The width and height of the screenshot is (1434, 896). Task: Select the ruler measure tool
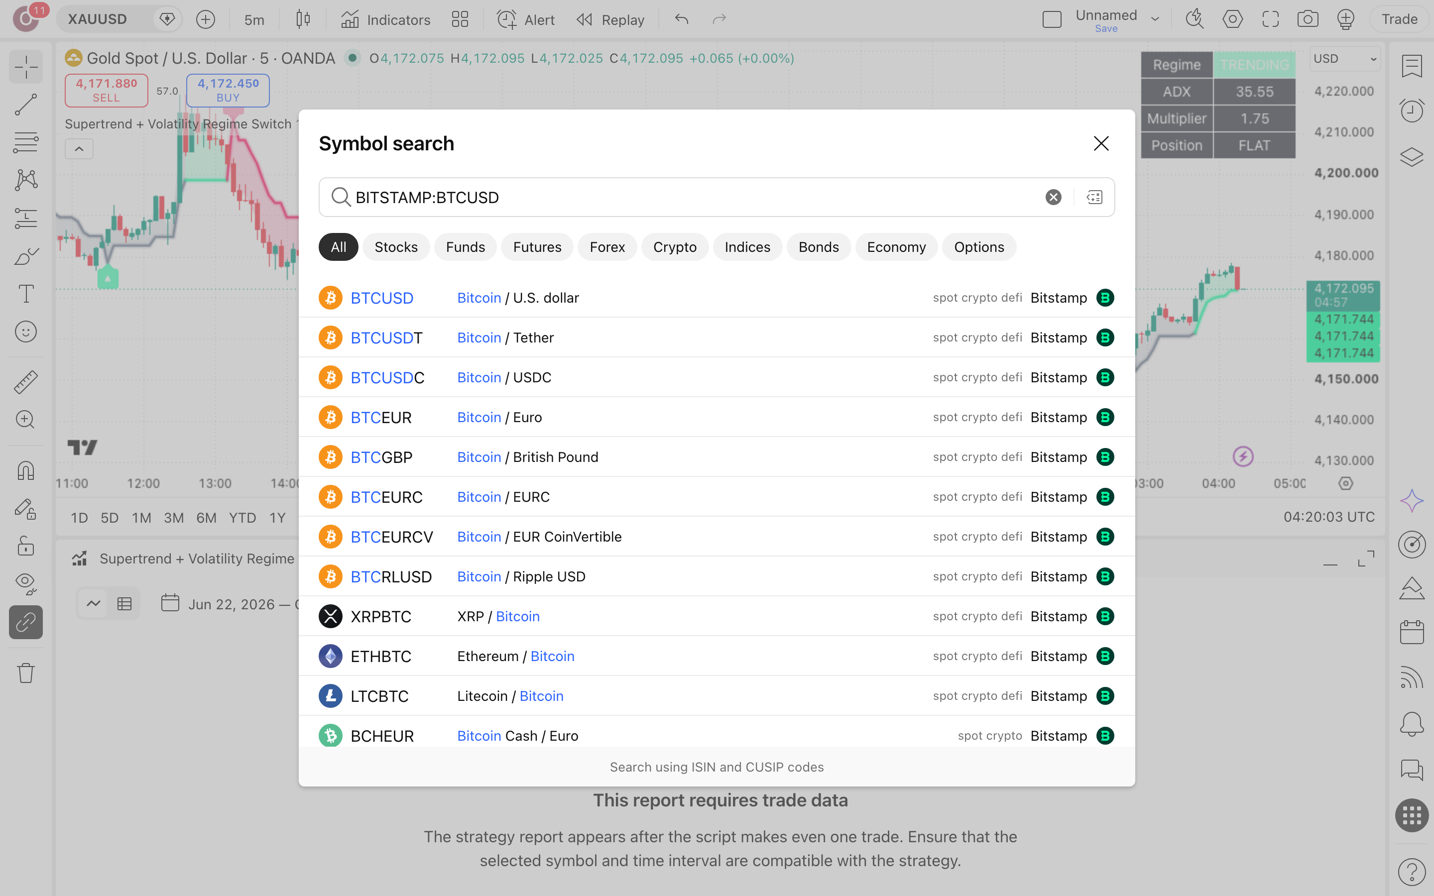(x=25, y=382)
